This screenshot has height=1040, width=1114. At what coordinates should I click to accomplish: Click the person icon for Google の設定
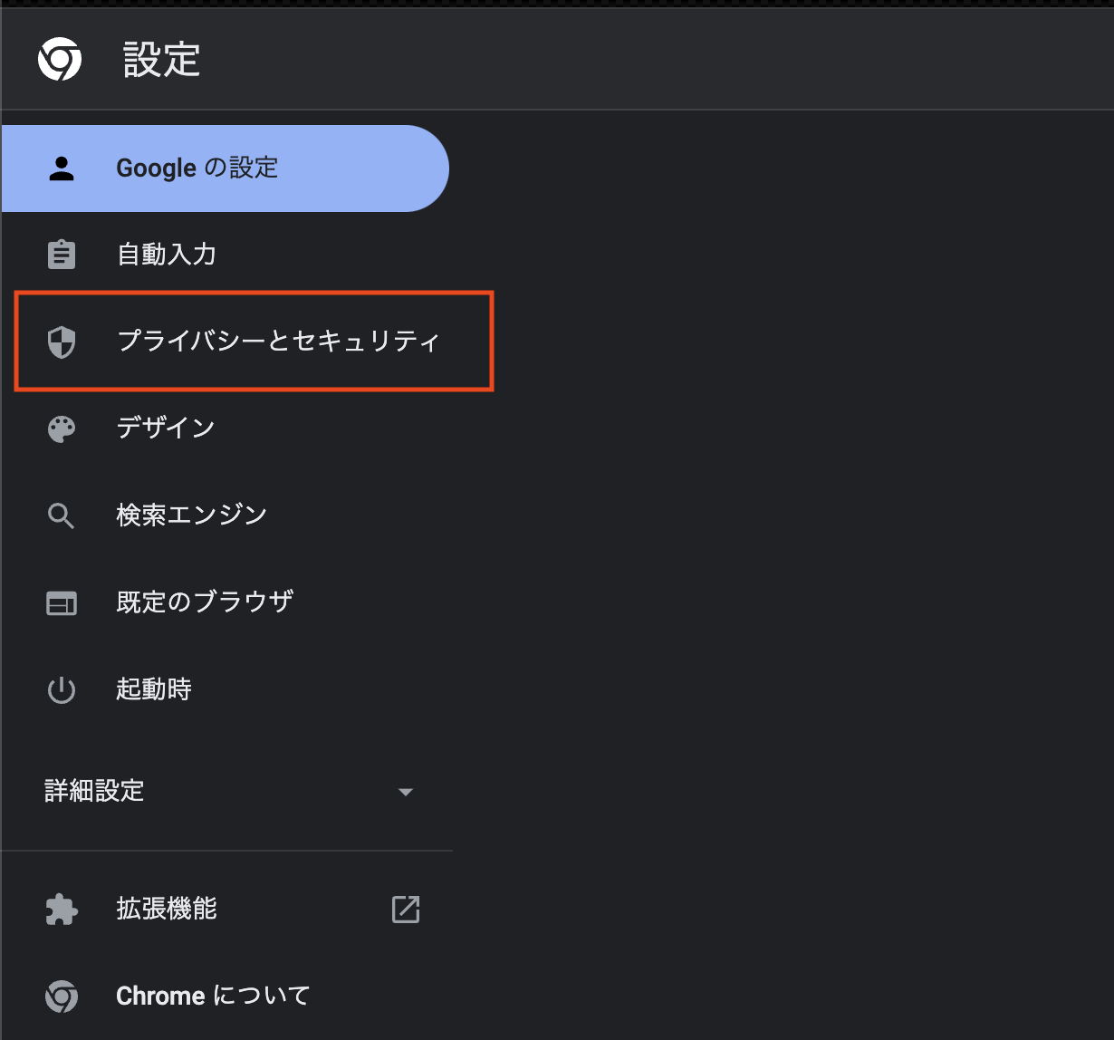[x=62, y=169]
